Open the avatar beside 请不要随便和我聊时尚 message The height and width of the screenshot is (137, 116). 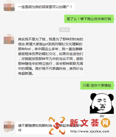tap(9, 127)
